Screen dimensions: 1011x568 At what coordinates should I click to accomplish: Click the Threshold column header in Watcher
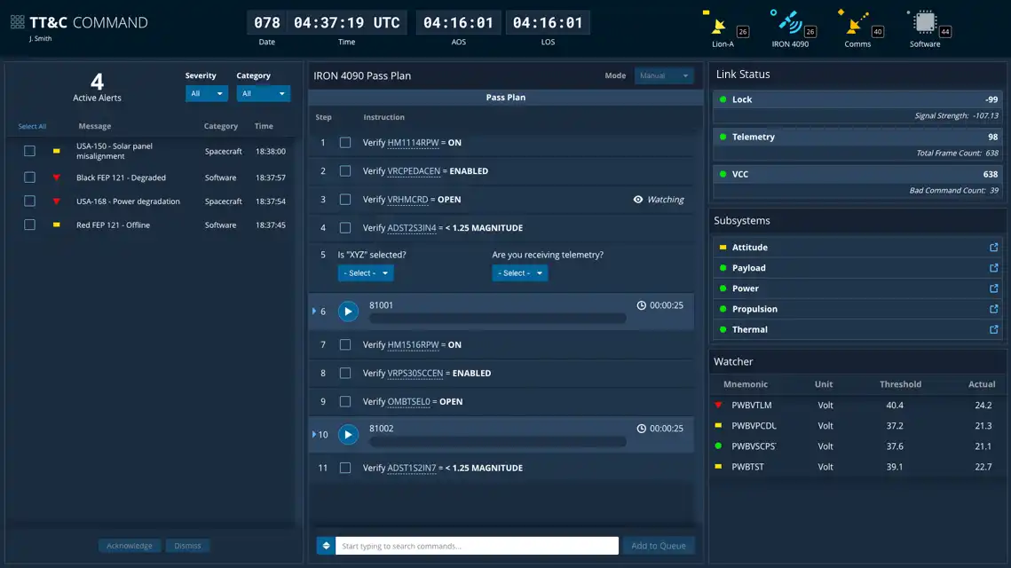(901, 384)
